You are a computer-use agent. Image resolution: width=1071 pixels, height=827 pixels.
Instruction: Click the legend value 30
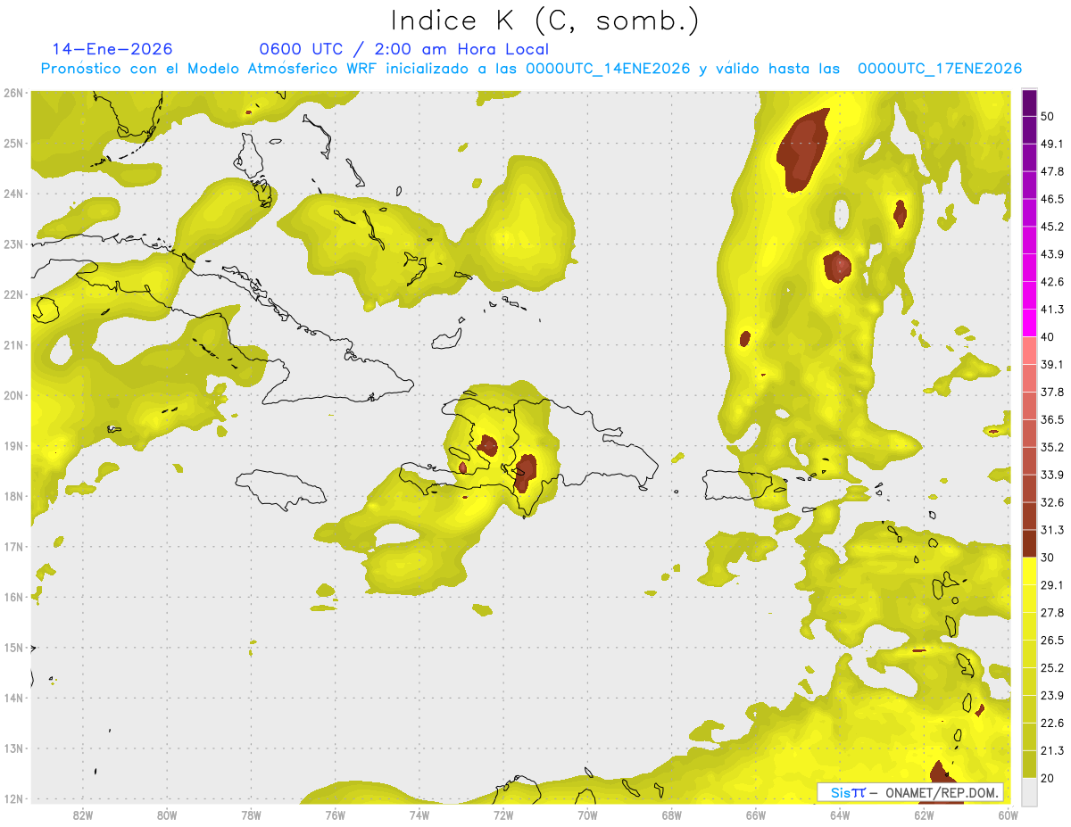1048,557
